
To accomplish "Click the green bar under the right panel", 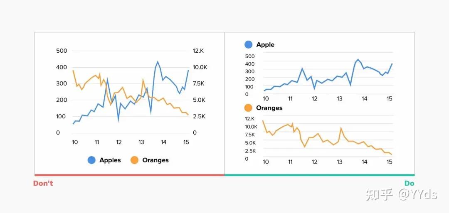I will pos(319,175).
